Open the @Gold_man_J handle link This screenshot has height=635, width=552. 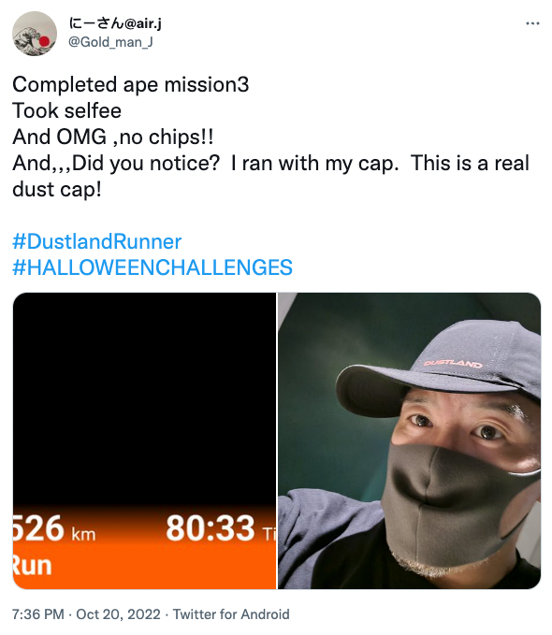(x=110, y=42)
